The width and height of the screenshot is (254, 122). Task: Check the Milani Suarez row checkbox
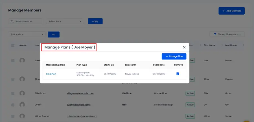[13, 116]
